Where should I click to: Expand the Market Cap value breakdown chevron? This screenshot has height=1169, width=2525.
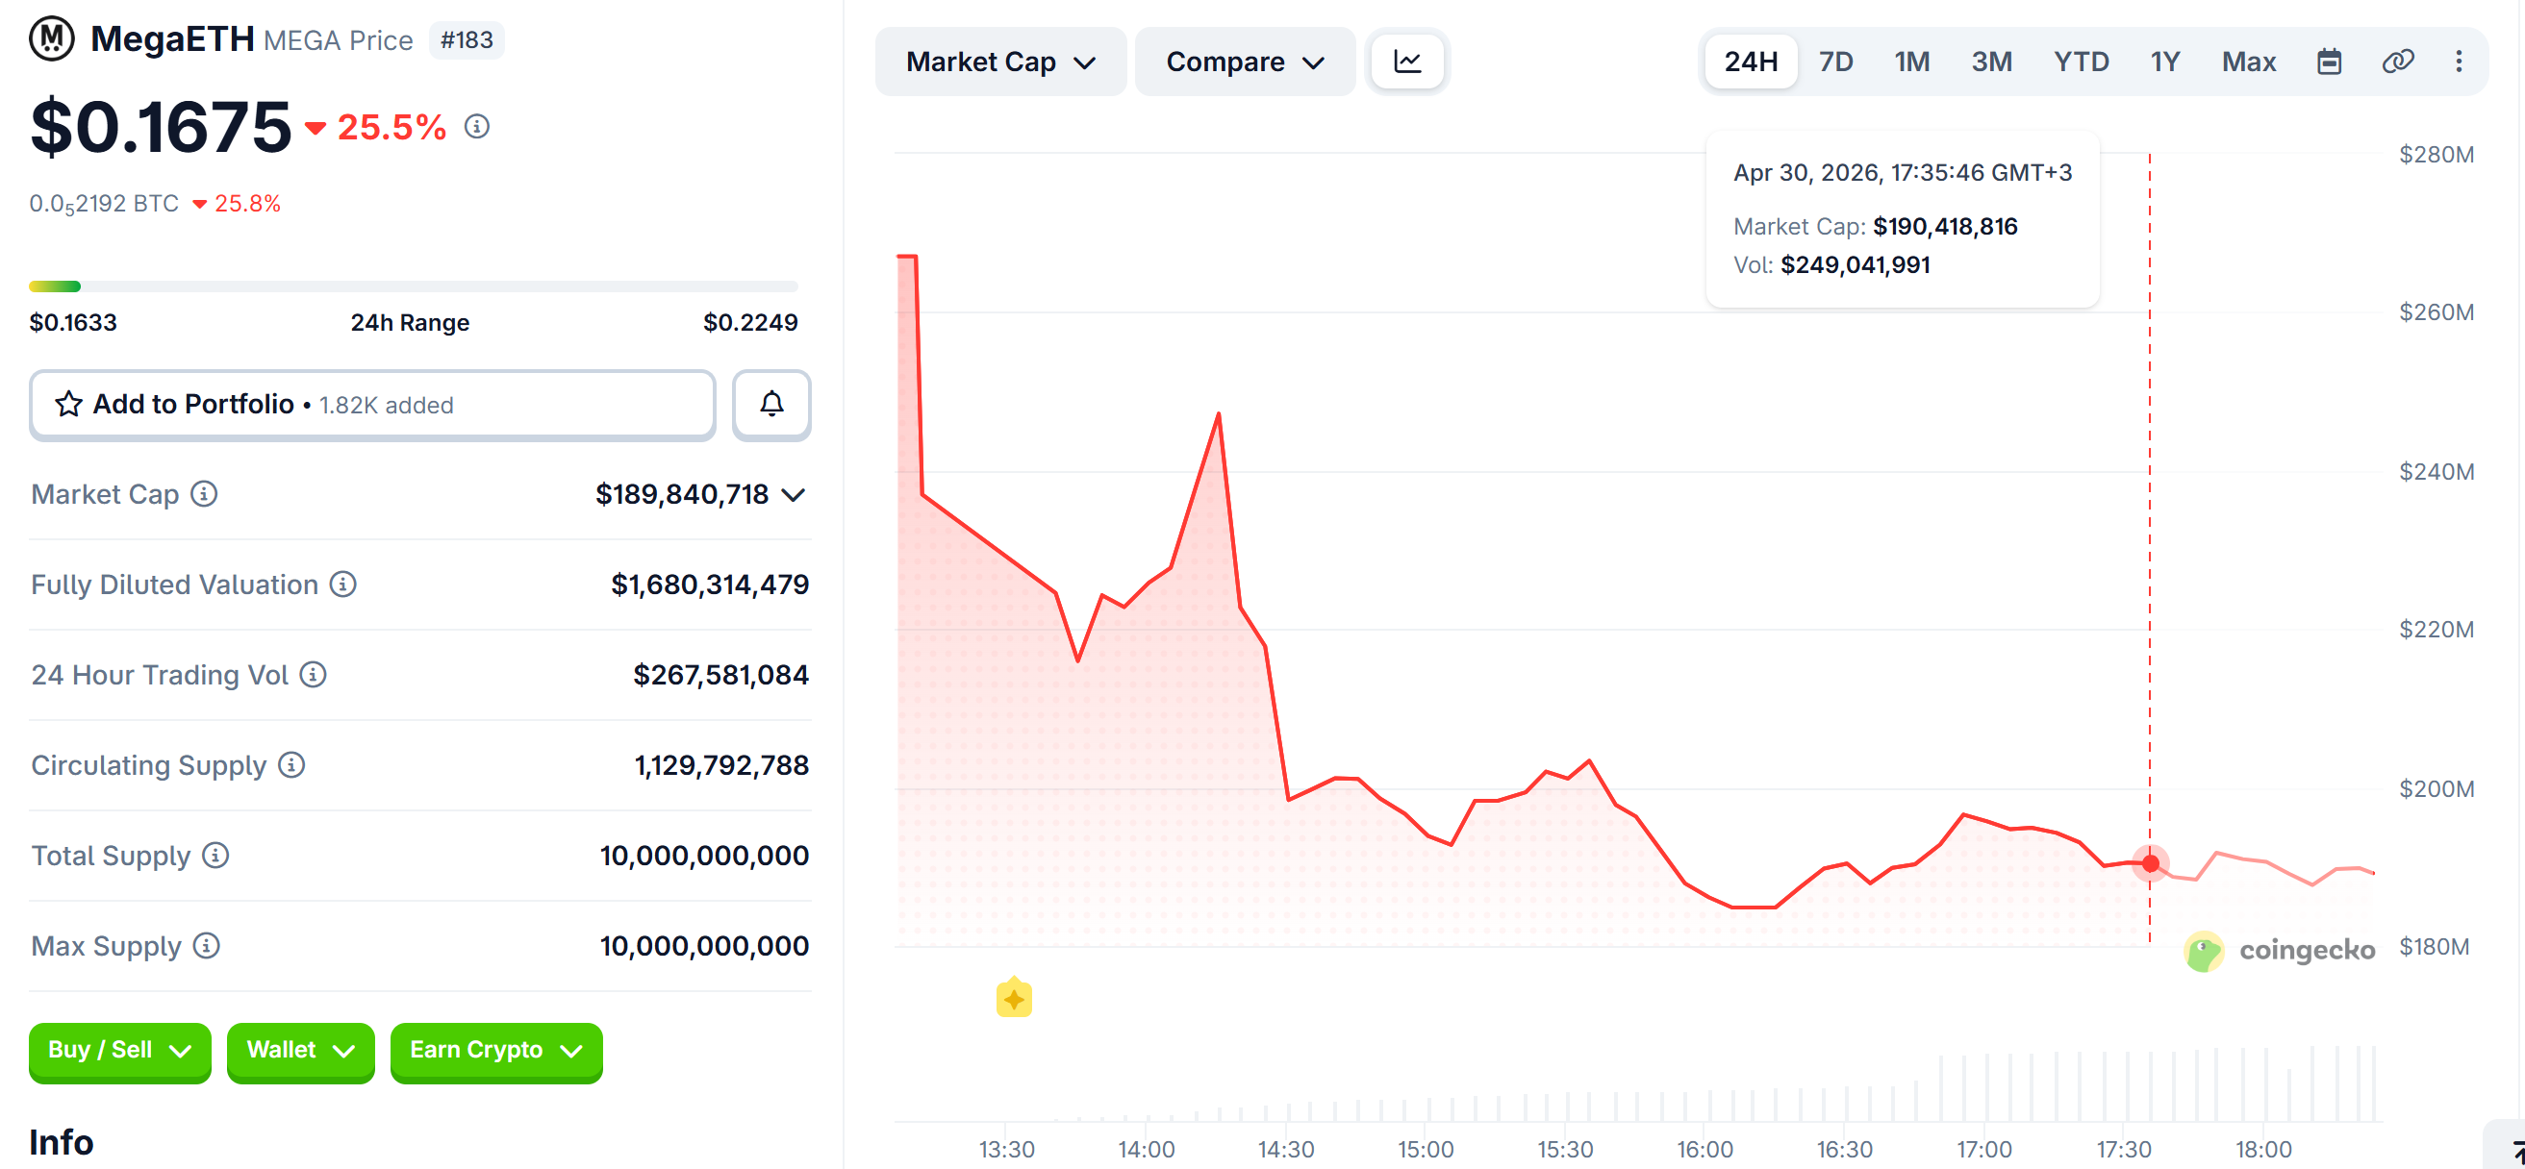click(x=793, y=494)
